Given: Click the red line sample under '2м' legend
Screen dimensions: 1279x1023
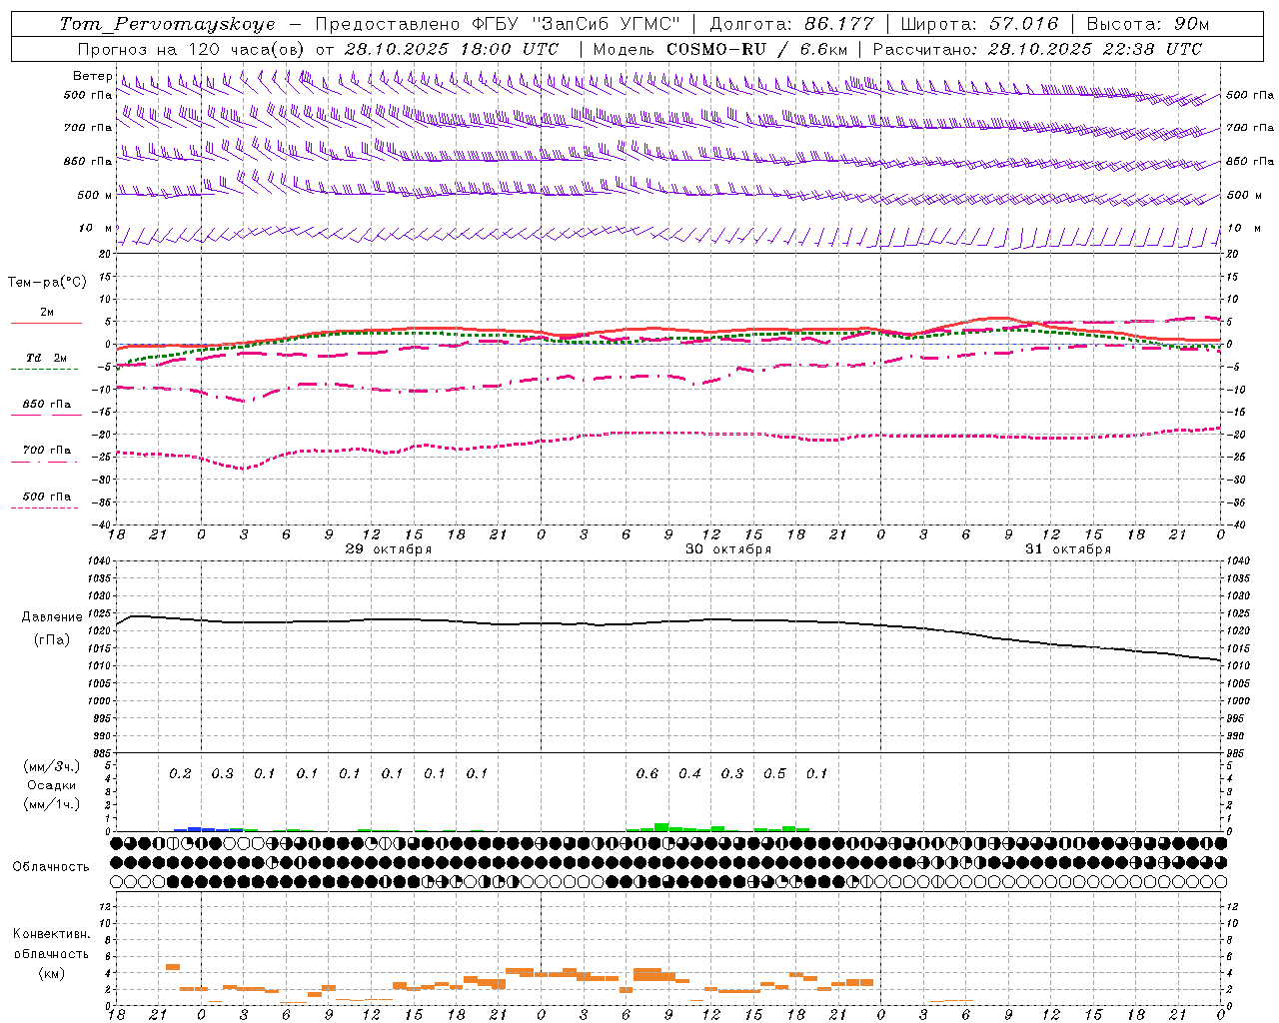Looking at the screenshot, I should coord(46,323).
